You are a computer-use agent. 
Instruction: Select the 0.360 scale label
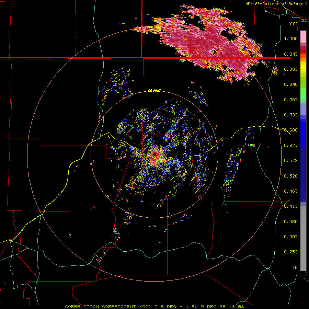click(x=291, y=222)
